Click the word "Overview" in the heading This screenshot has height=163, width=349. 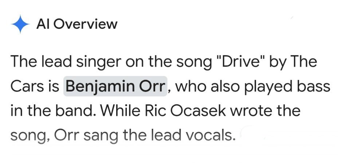point(85,24)
